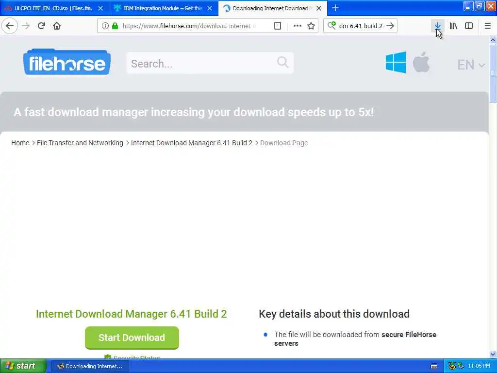Click the search engine magnifier icon
This screenshot has height=373, width=497.
coord(331,25)
